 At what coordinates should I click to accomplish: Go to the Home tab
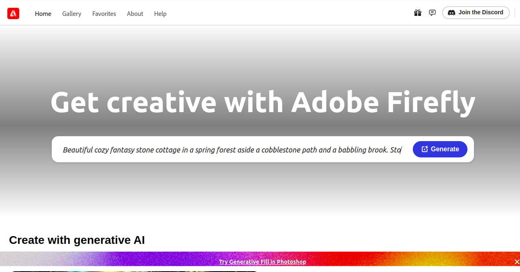[43, 14]
